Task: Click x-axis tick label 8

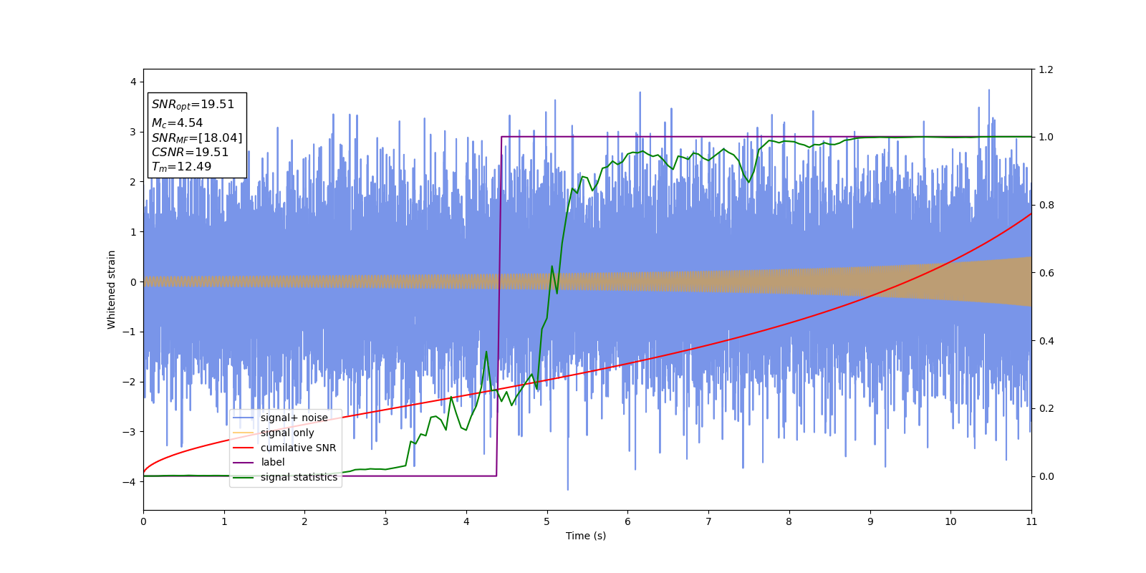Action: coord(789,521)
